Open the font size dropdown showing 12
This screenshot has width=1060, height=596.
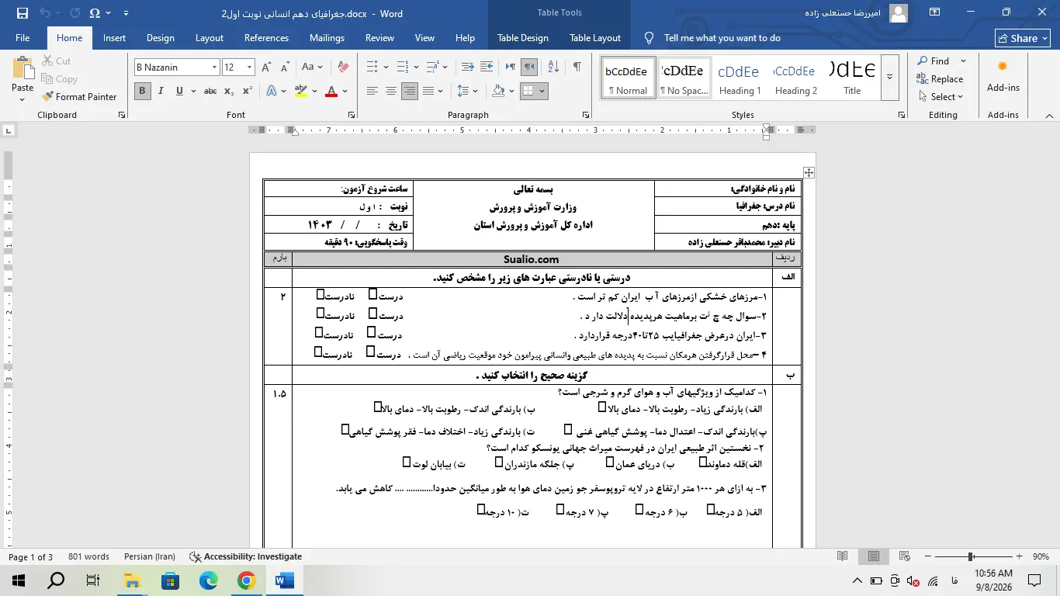click(x=249, y=68)
